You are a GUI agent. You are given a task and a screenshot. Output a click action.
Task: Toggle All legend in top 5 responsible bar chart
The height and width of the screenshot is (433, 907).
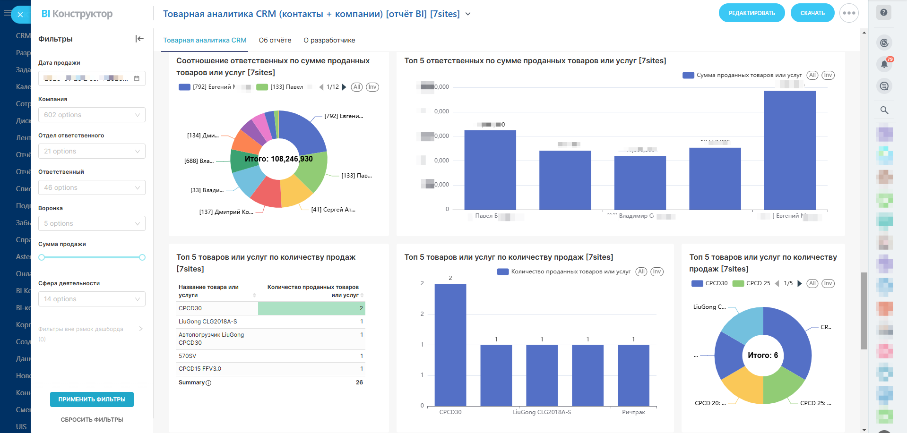812,75
